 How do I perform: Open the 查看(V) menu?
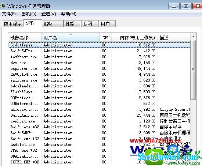[x=48, y=14]
